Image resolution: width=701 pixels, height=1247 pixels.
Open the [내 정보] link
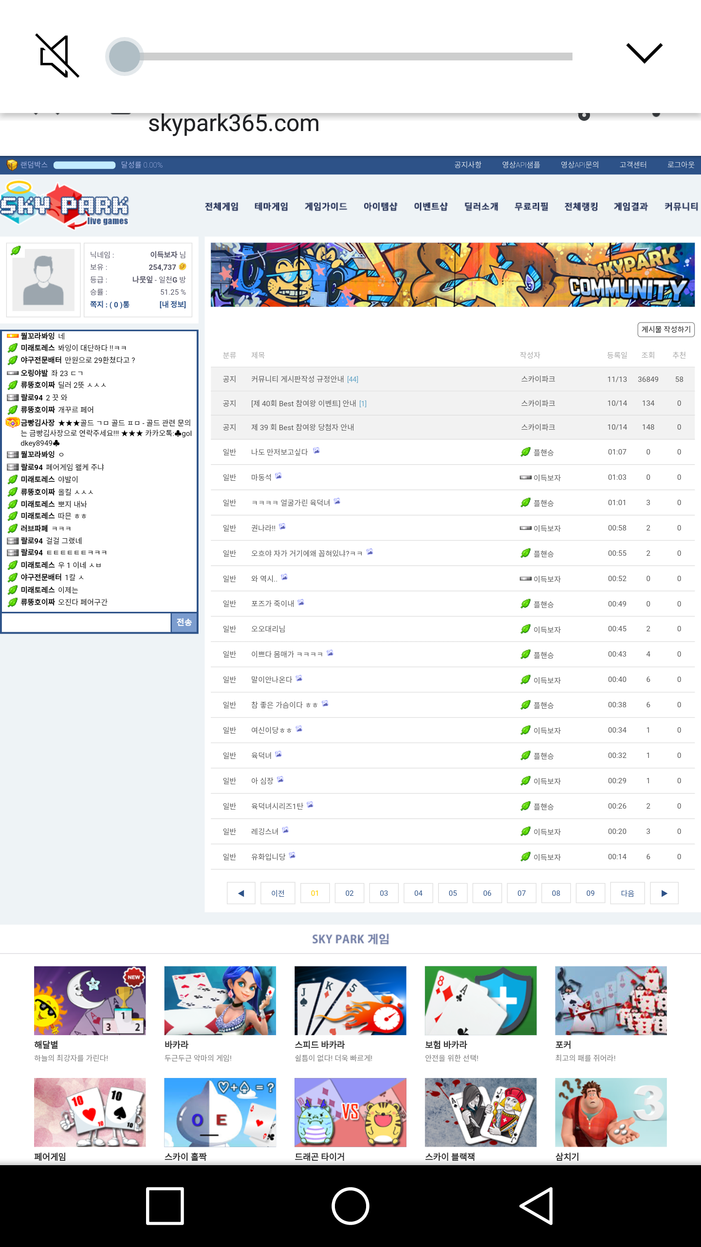pos(173,304)
